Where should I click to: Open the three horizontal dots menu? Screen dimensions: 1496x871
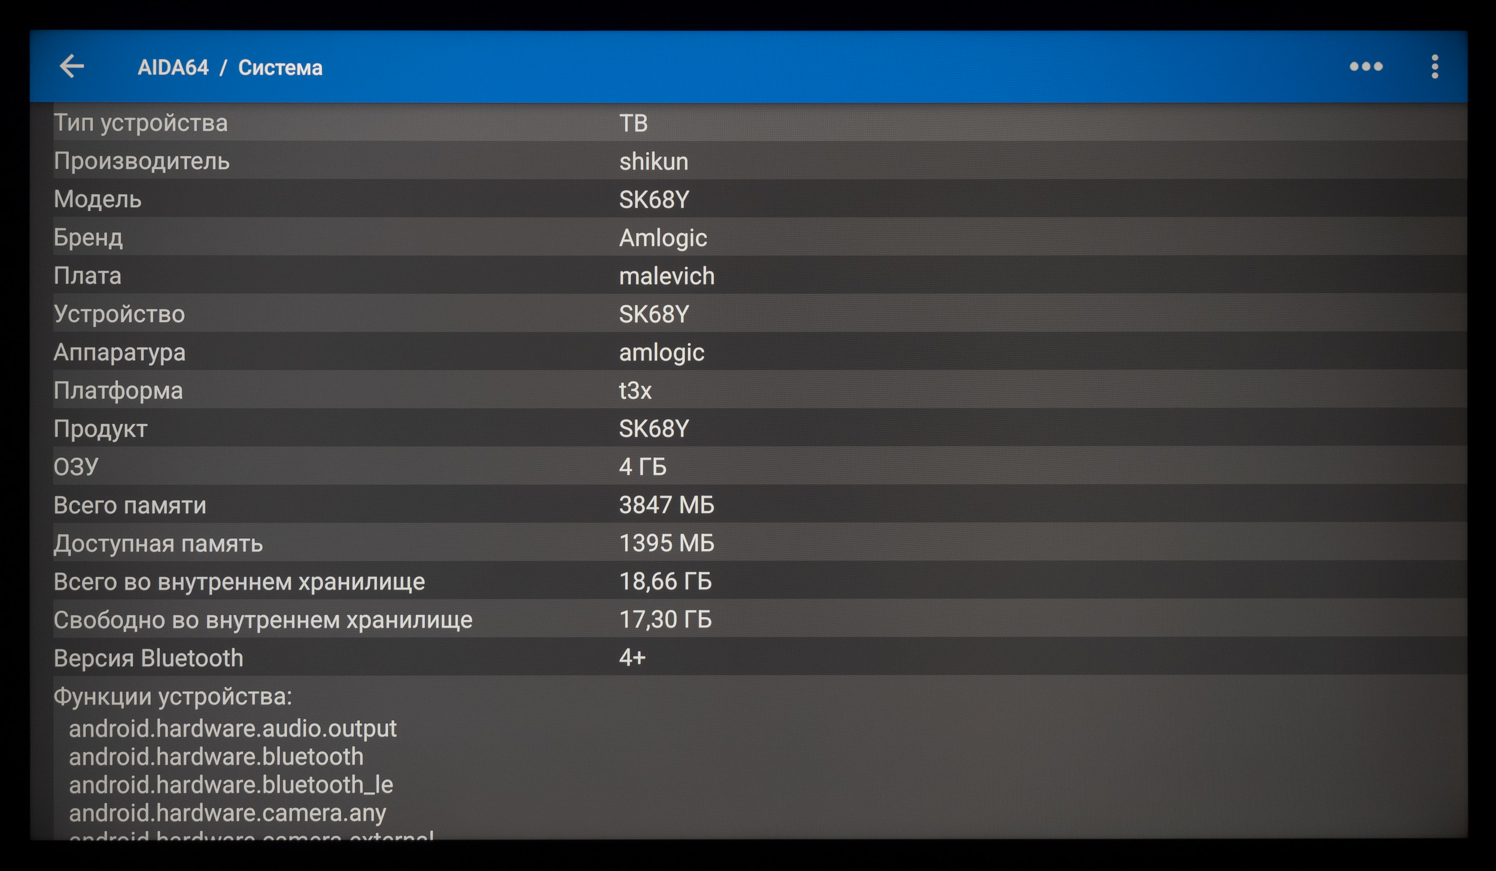1366,66
